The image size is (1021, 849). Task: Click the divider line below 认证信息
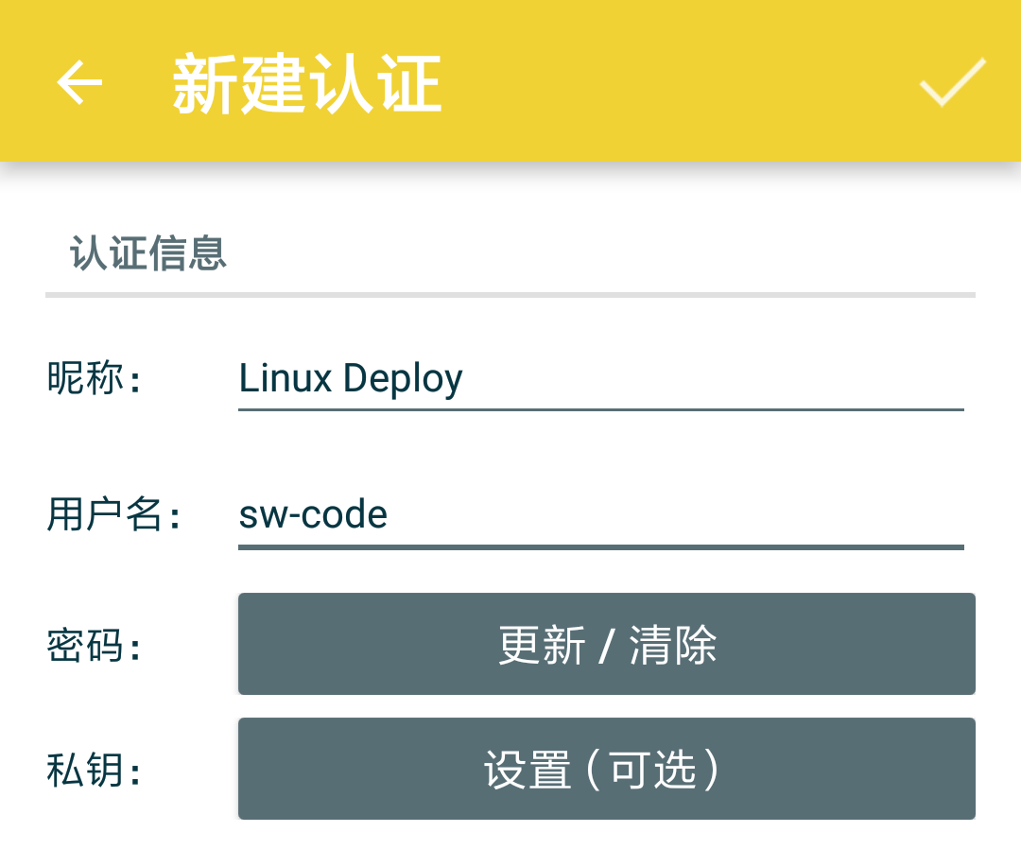click(510, 295)
